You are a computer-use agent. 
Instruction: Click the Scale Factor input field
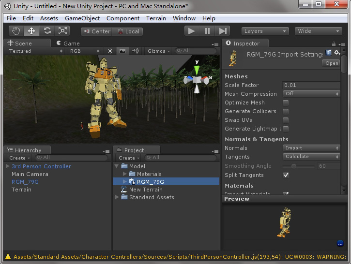tap(311, 85)
